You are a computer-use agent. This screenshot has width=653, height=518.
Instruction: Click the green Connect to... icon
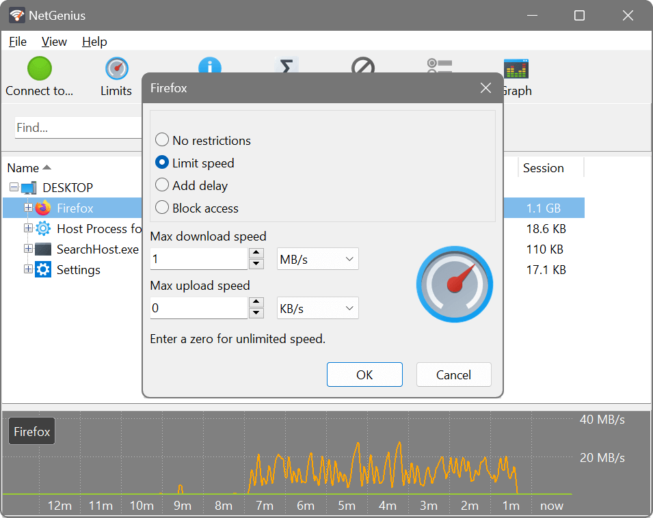tap(40, 68)
